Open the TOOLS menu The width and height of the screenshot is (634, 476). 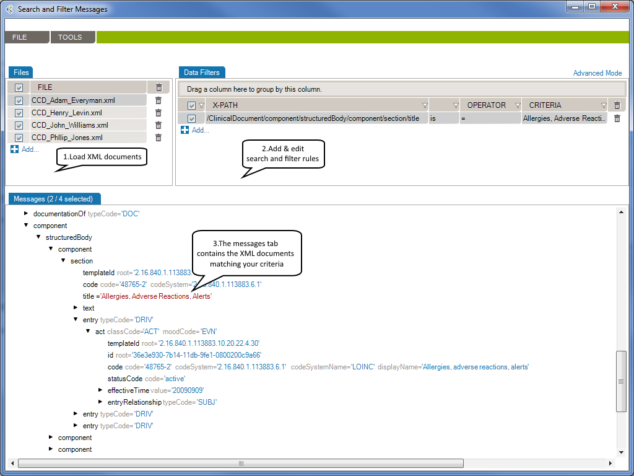72,37
